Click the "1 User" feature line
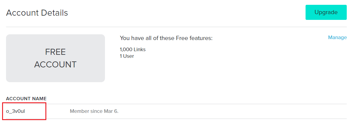Viewport: 363px width, 124px height. click(127, 56)
